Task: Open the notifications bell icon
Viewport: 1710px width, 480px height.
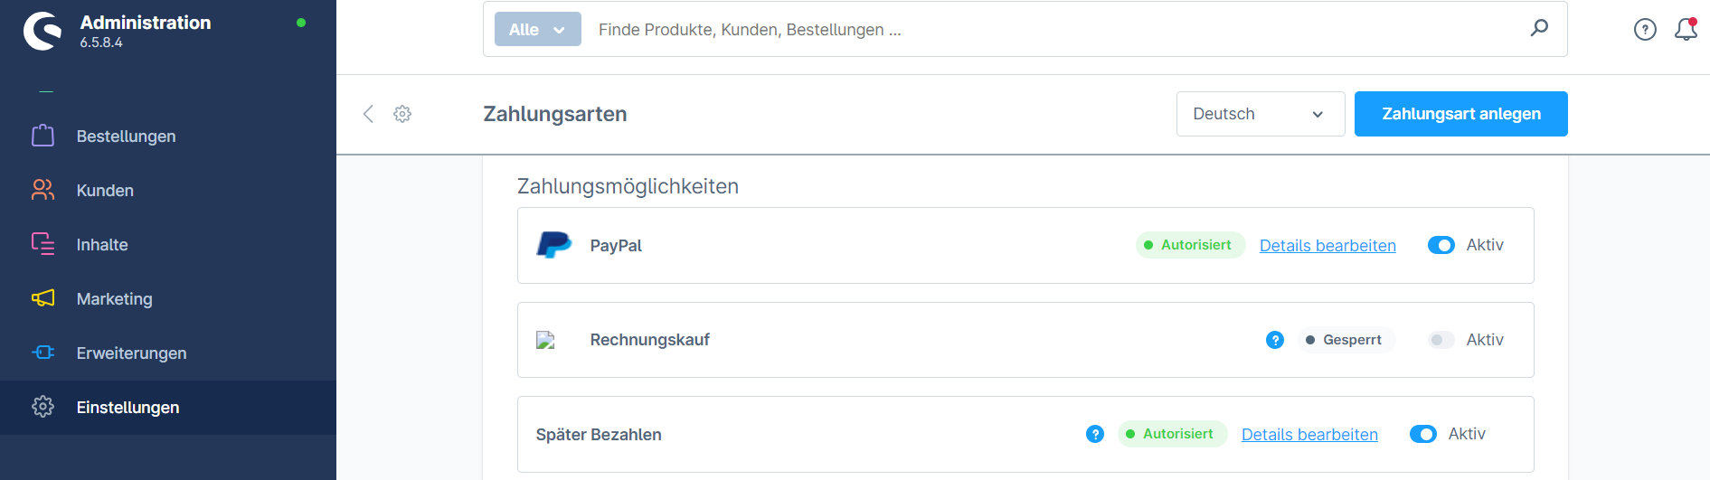Action: [x=1686, y=29]
